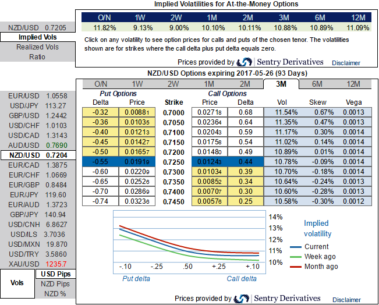This screenshot has height=305, width=379.
Task: Click the O/N implied volatility 11.82%
Action: click(x=105, y=28)
